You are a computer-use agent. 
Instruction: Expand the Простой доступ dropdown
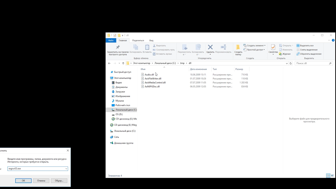[264, 50]
